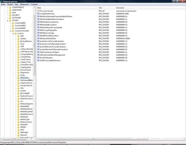Select the NtfsDisableLastAccessUpdate DWORD value icon
Screen dimensions: 186x145
pos(38,27)
